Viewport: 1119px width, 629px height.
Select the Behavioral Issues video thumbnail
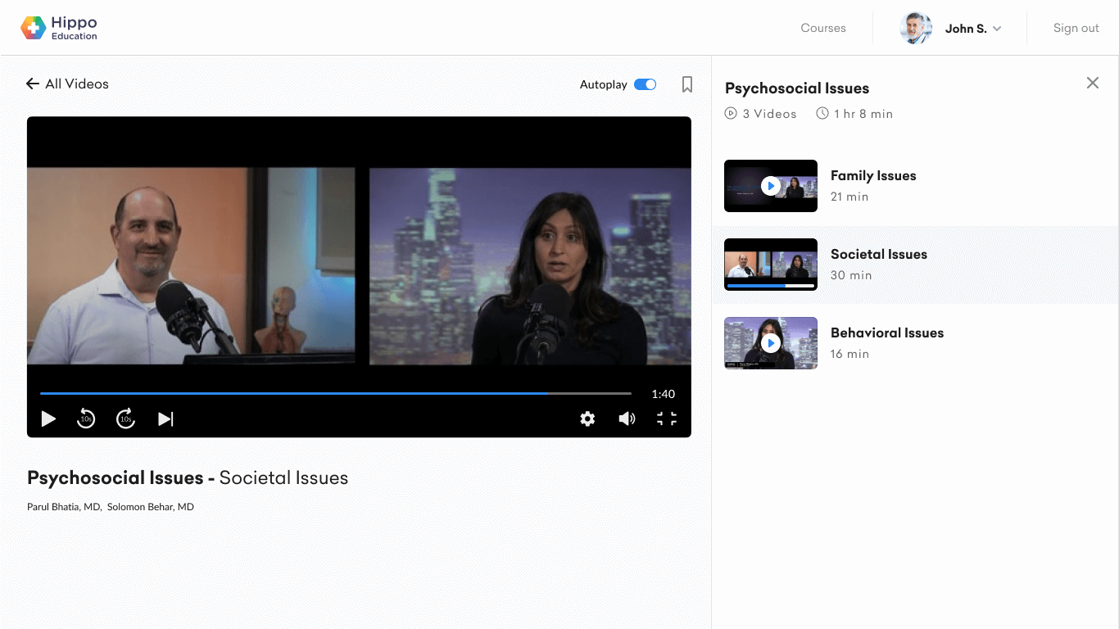click(x=771, y=343)
